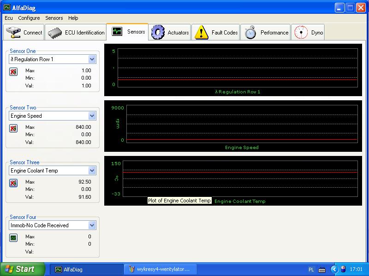
Task: Click the Connect network drive icon
Action: [x=13, y=32]
